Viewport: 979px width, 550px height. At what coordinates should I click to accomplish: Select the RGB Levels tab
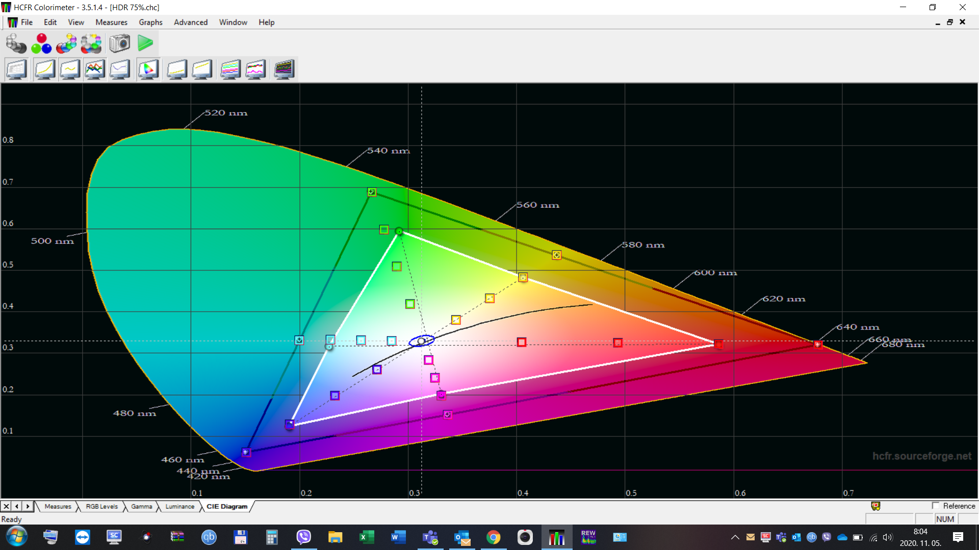pos(101,506)
